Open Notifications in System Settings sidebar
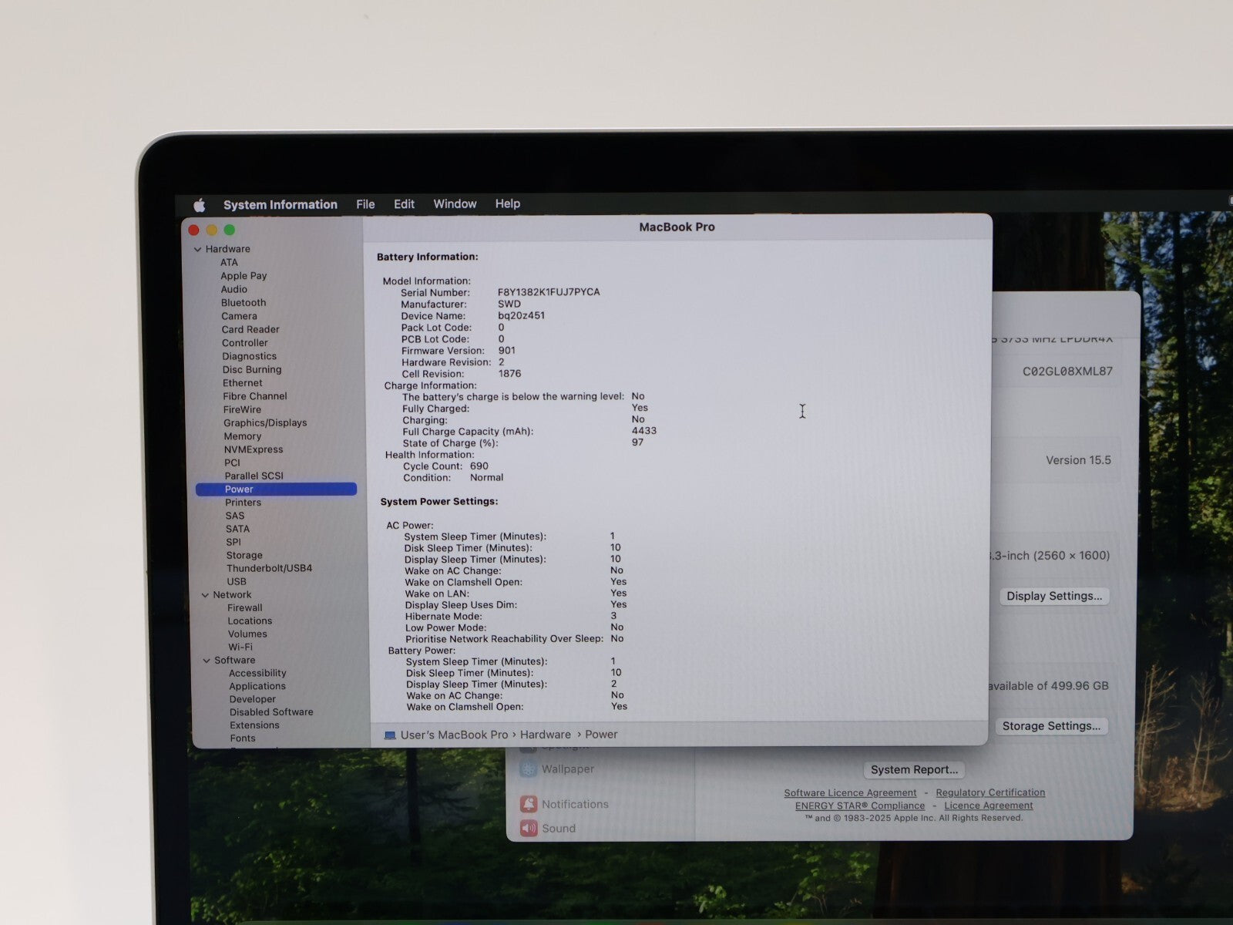Screen dimensions: 1233x925 pyautogui.click(x=565, y=804)
